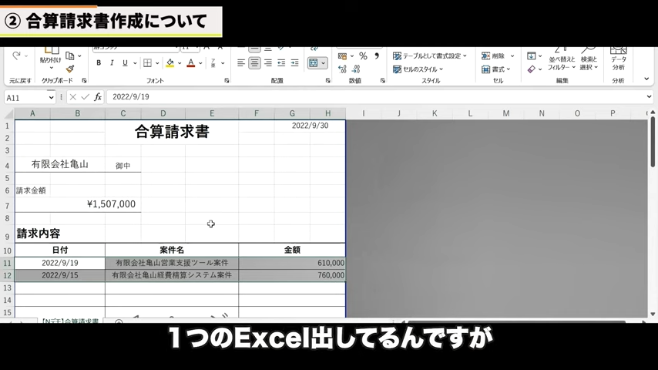Image resolution: width=658 pixels, height=370 pixels.
Task: Open the merge cells dropdown arrow
Action: [x=323, y=63]
